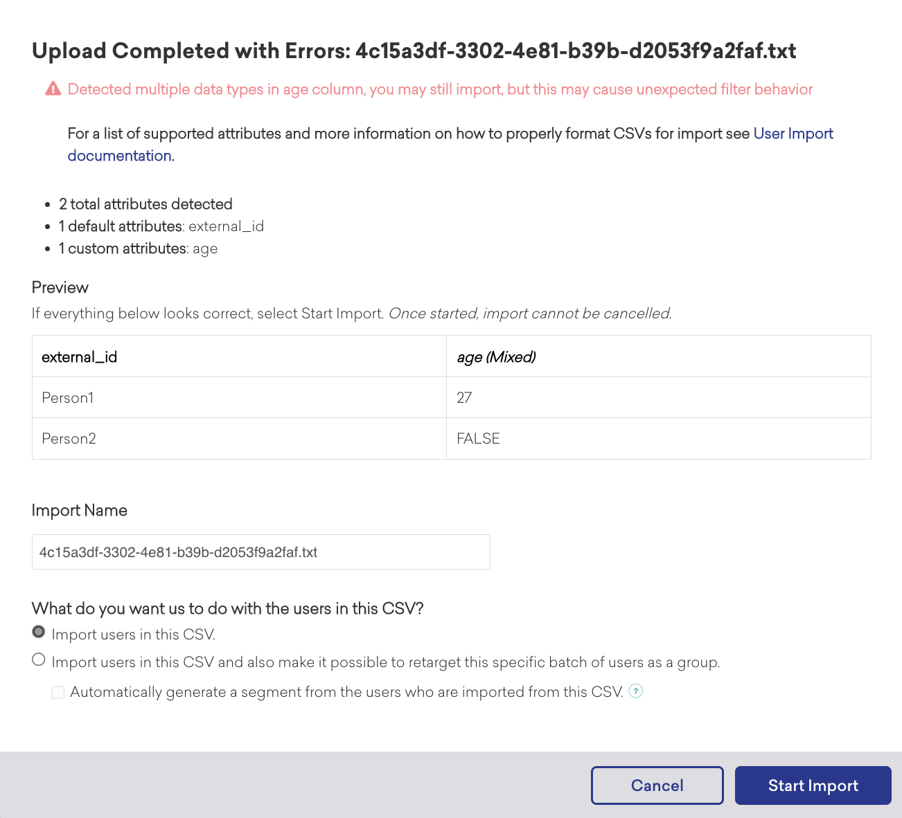Click the age value 27 cell

click(x=658, y=397)
